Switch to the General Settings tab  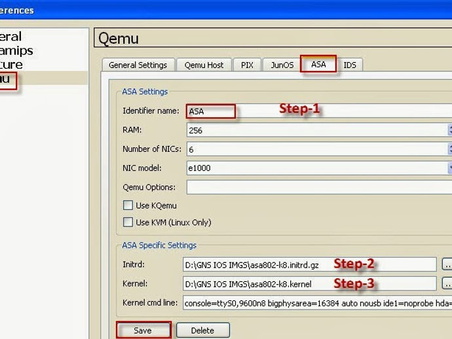coord(138,65)
